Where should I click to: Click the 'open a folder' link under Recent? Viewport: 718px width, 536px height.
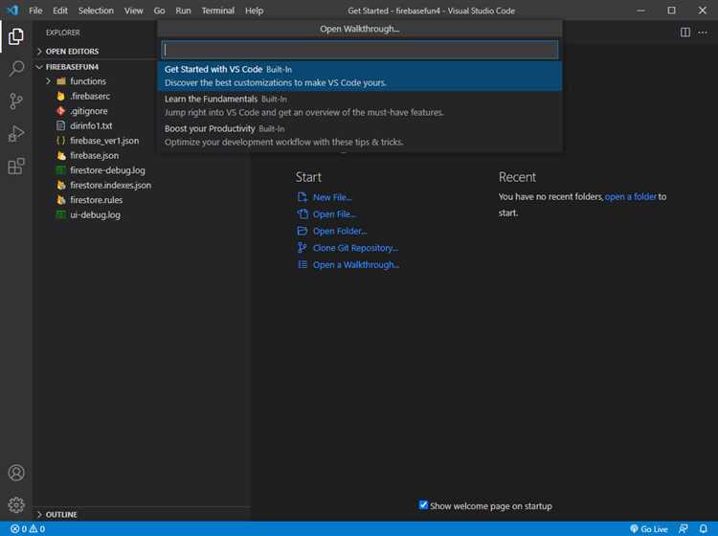(x=631, y=197)
